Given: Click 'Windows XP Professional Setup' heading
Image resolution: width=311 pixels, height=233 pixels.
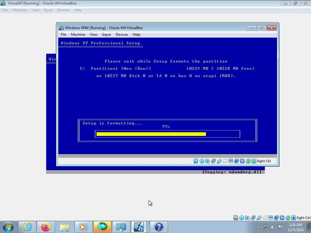Looking at the screenshot, I should pyautogui.click(x=100, y=43).
